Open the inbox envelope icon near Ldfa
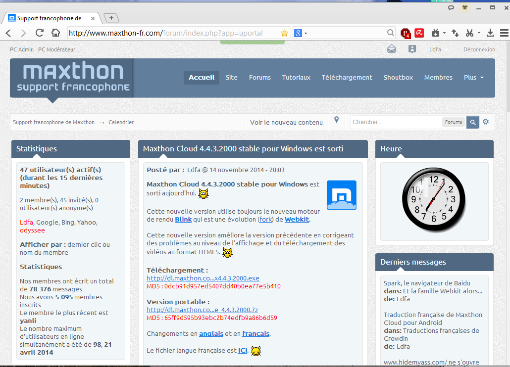Image resolution: width=510 pixels, height=367 pixels. [x=392, y=49]
